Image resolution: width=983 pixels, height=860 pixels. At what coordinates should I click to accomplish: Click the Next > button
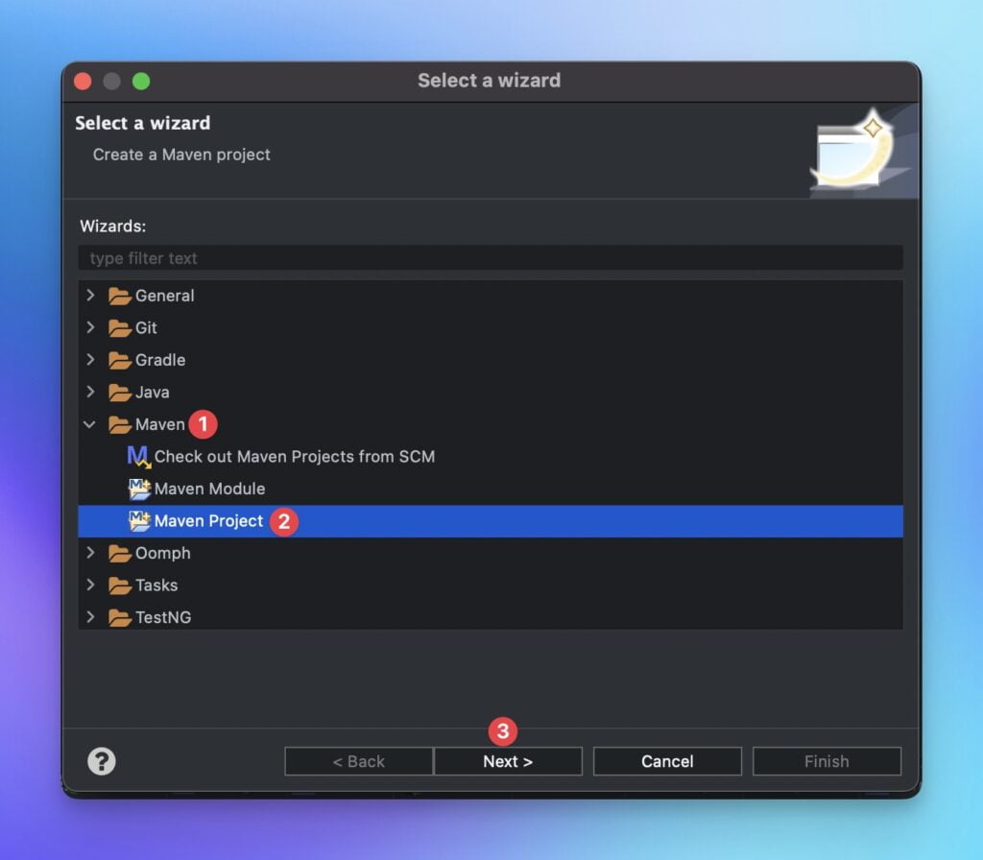tap(508, 761)
